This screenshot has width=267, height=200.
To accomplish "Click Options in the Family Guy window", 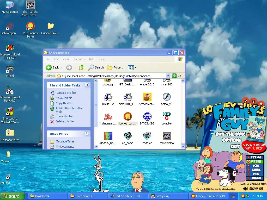I will coord(232,140).
